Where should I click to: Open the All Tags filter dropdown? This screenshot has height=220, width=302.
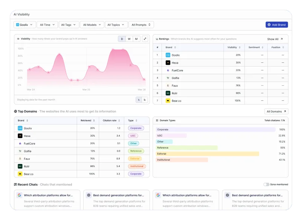(x=69, y=24)
